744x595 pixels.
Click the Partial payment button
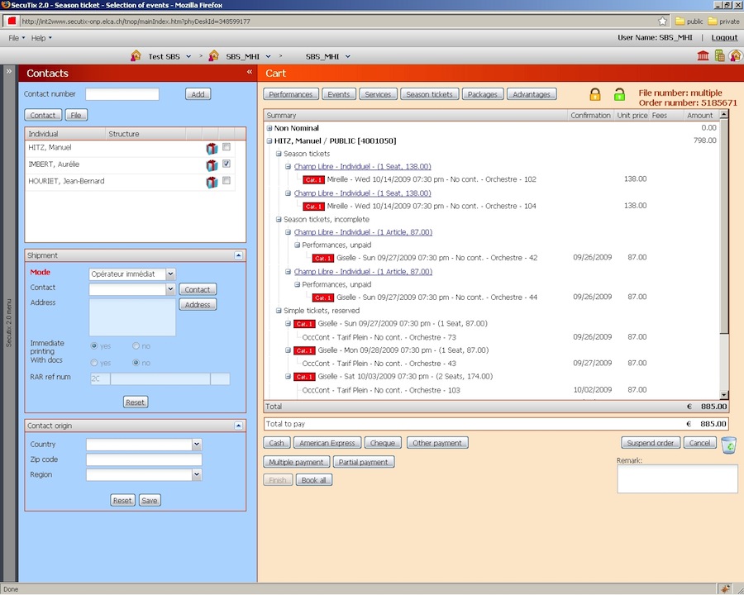[x=363, y=462]
